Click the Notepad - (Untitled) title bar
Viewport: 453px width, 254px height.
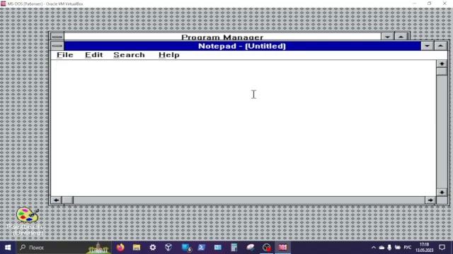(242, 46)
